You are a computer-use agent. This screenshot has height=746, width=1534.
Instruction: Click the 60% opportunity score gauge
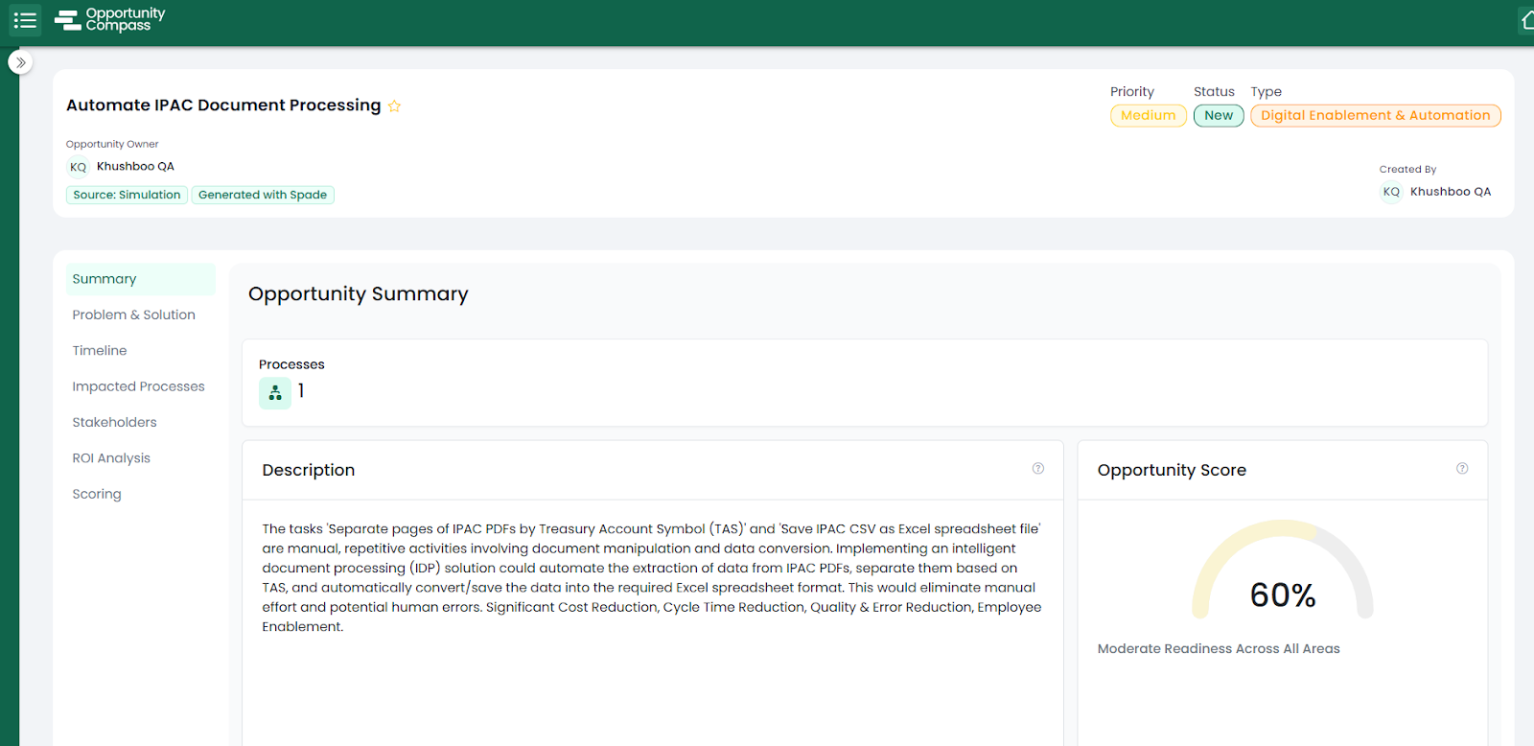(x=1282, y=578)
